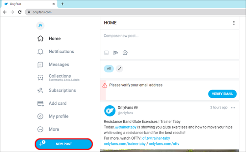Click the Collections bookmark icon
246x152 pixels.
pyautogui.click(x=40, y=77)
